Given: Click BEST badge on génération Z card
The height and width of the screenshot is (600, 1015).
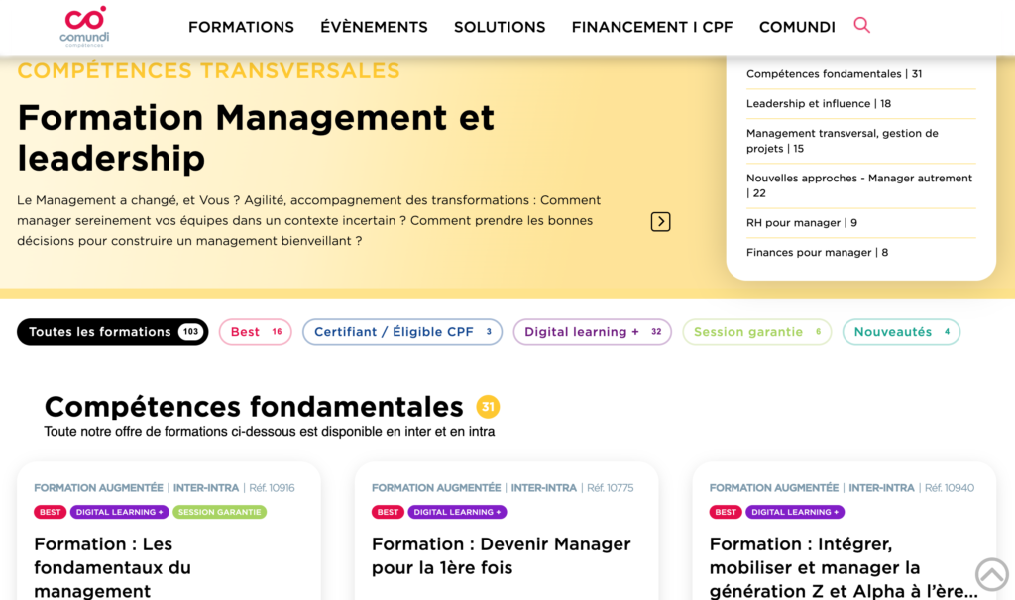Looking at the screenshot, I should pyautogui.click(x=726, y=512).
